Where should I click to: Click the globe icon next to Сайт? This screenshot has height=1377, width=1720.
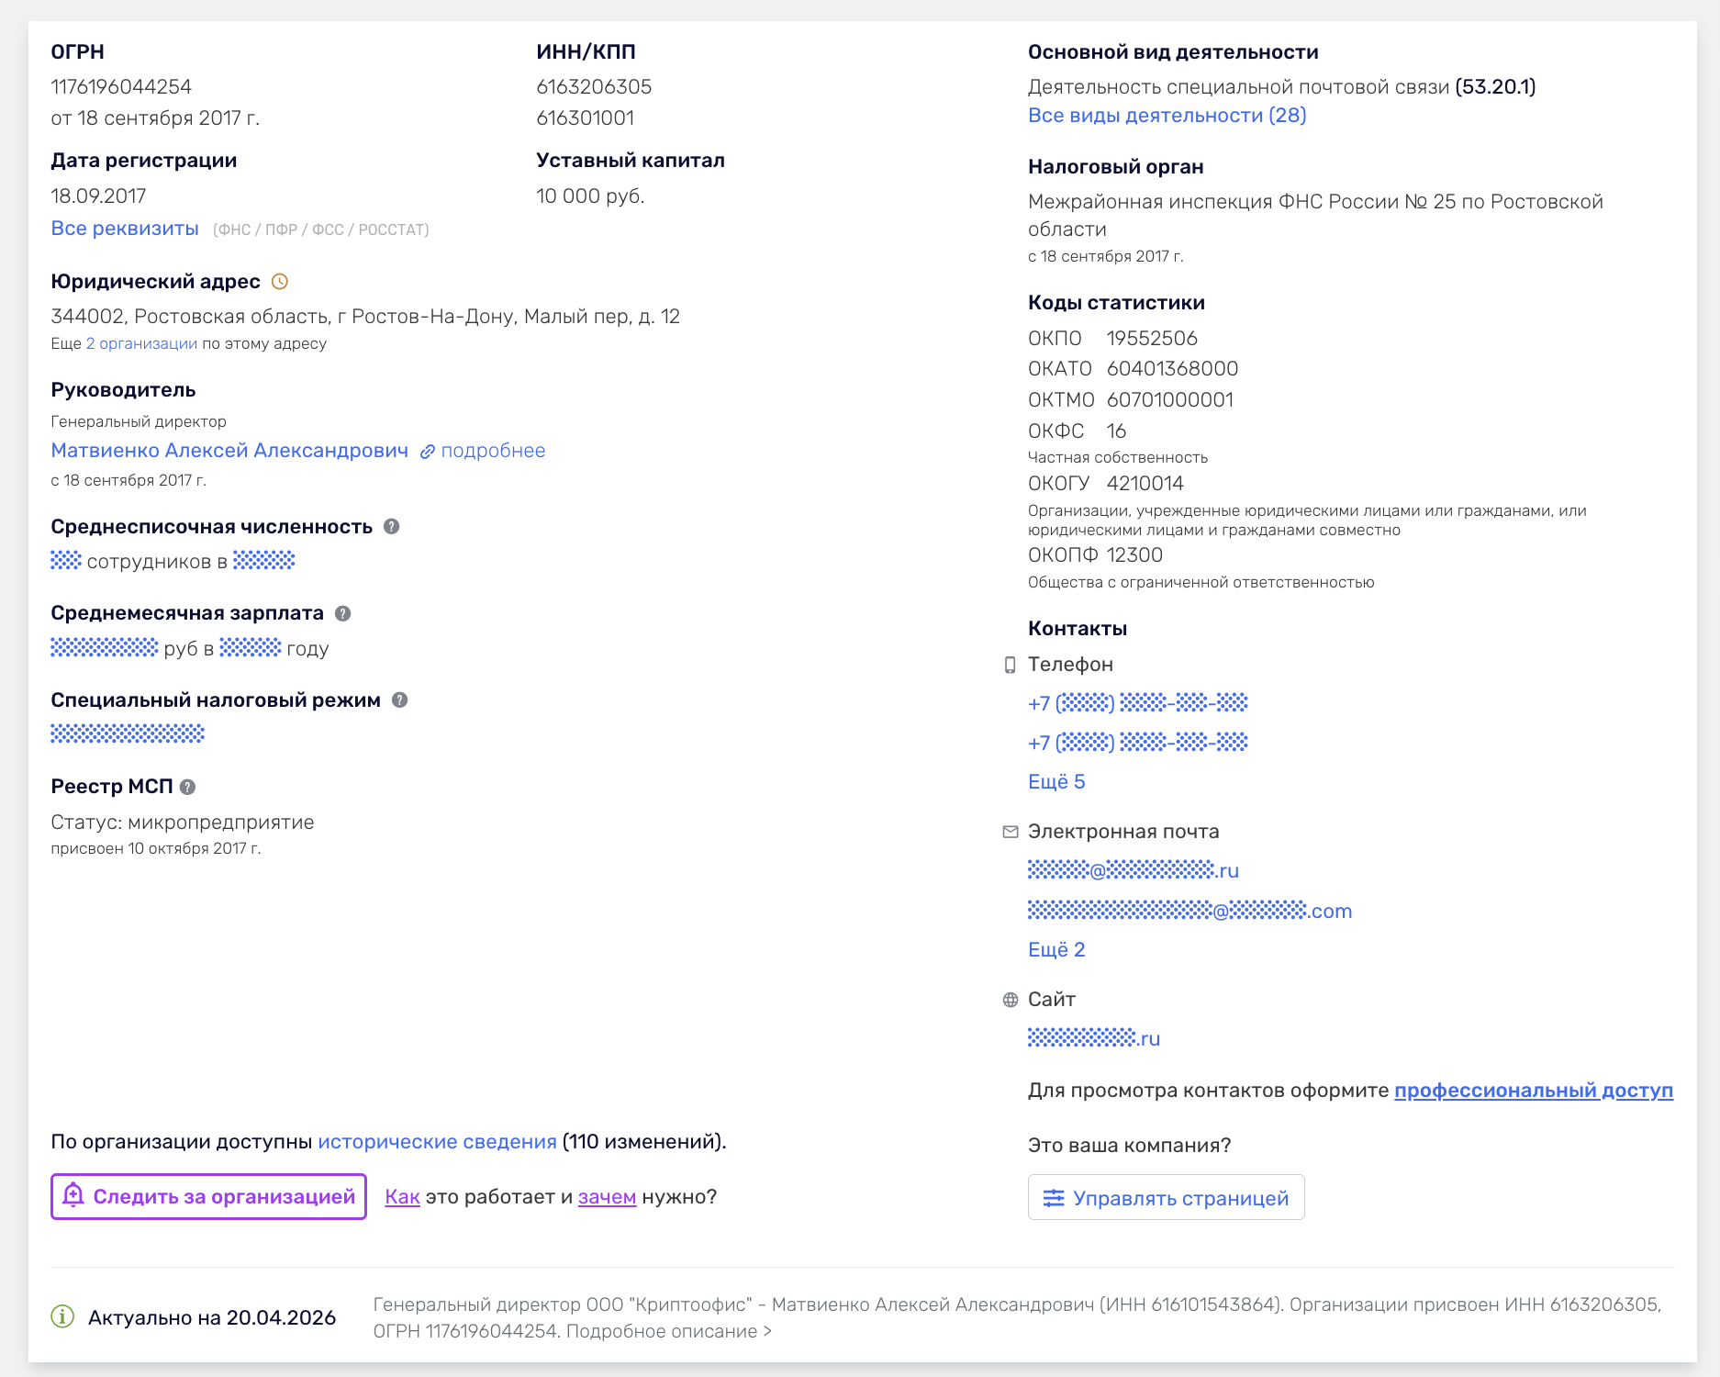[x=1010, y=1000]
